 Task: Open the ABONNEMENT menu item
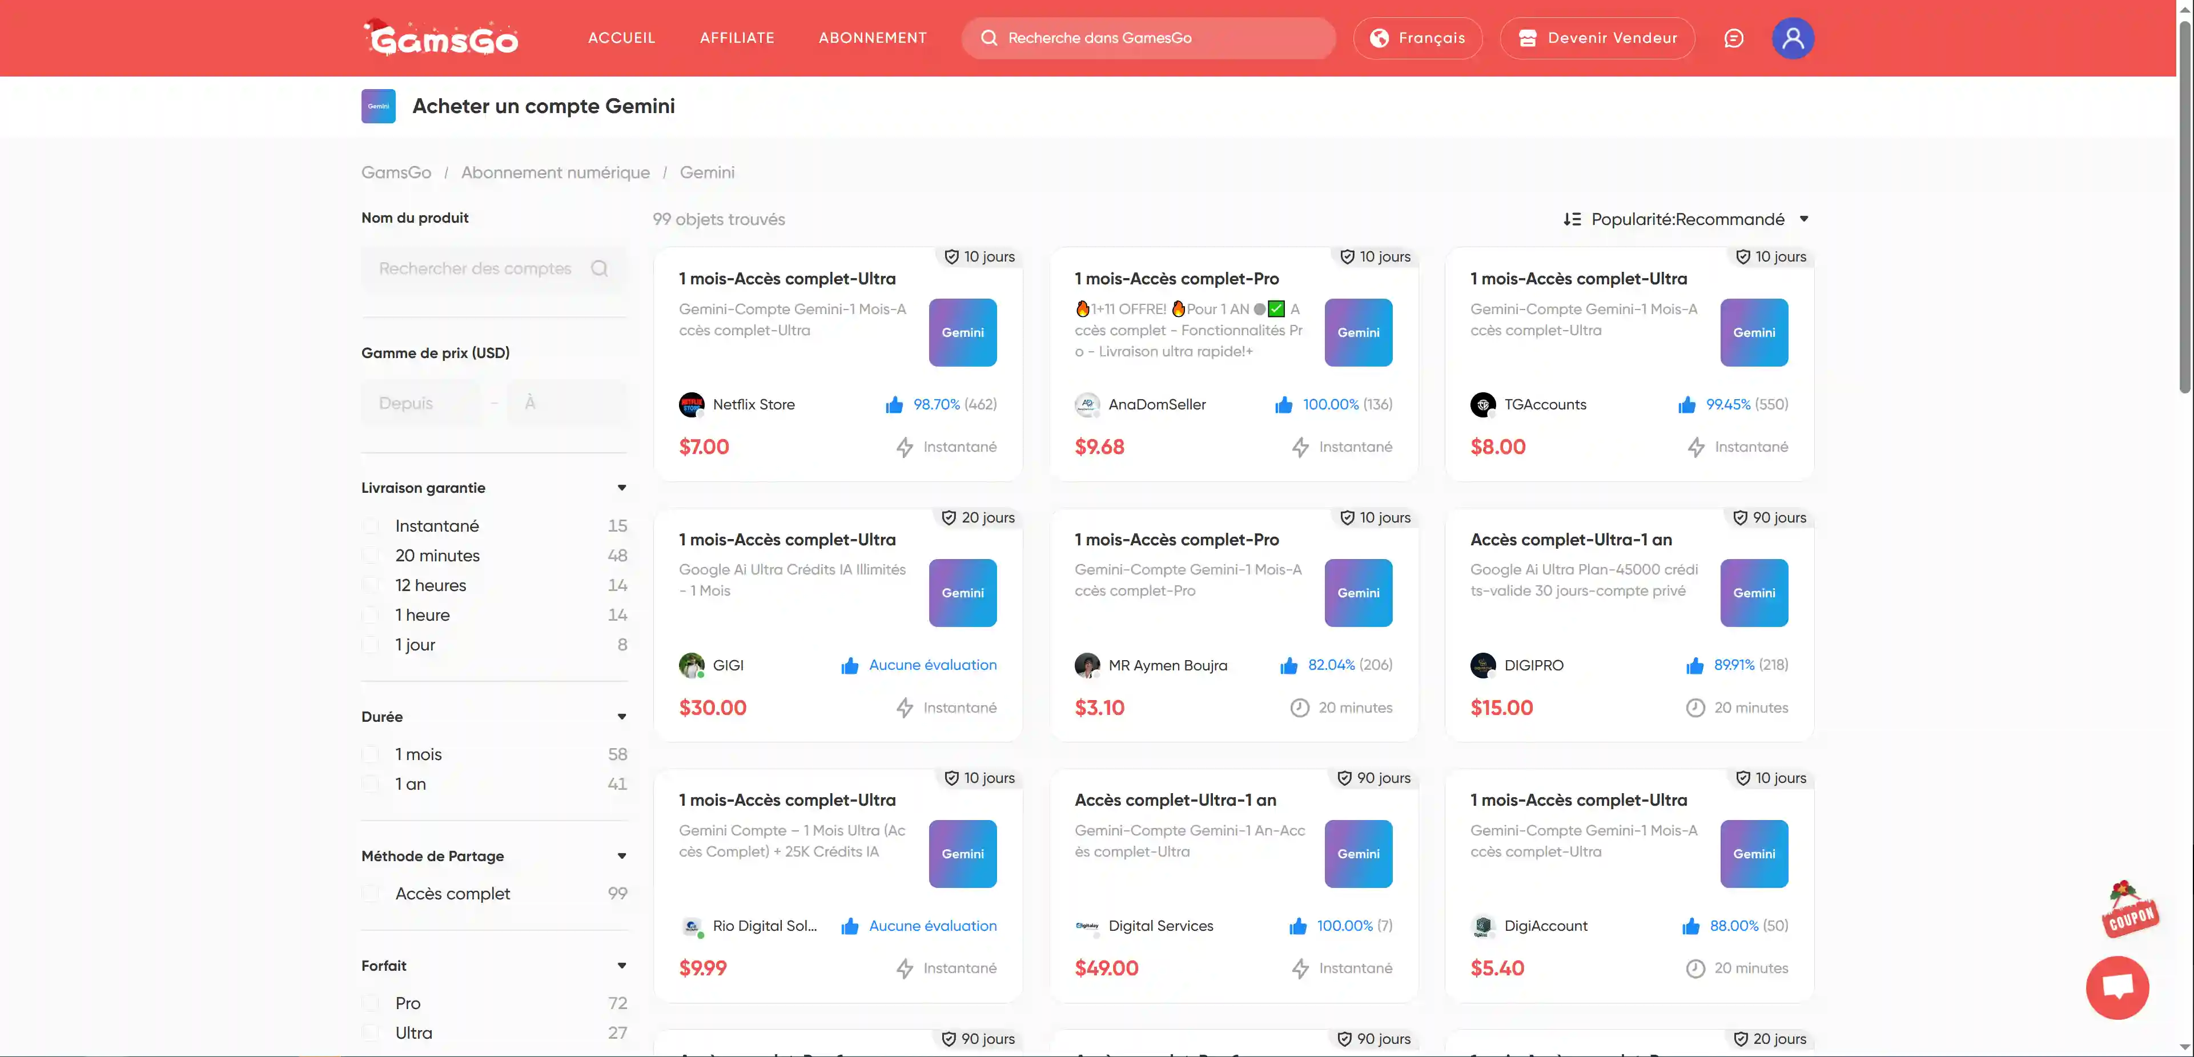[872, 38]
